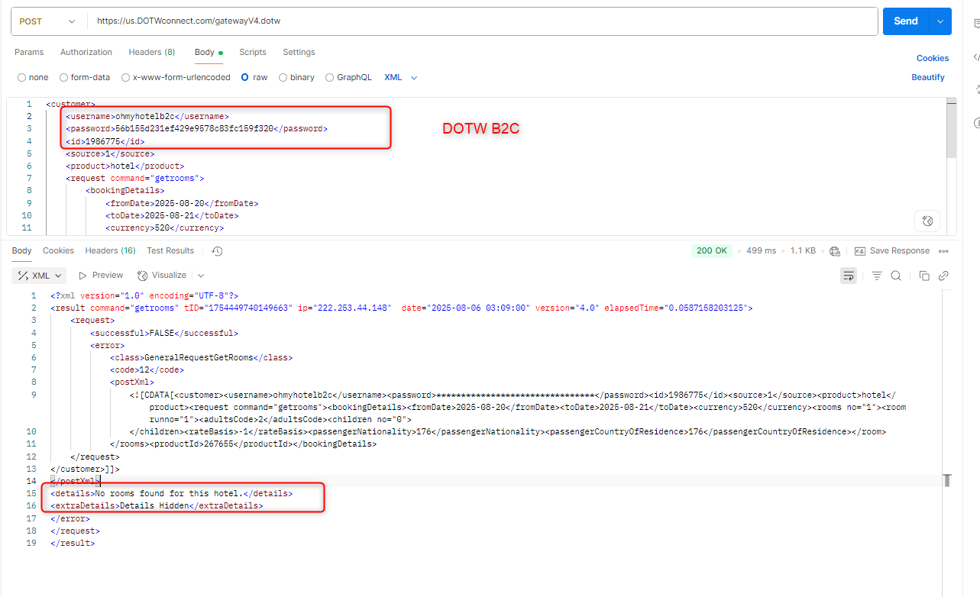
Task: Open the POST method dropdown
Action: (x=48, y=21)
